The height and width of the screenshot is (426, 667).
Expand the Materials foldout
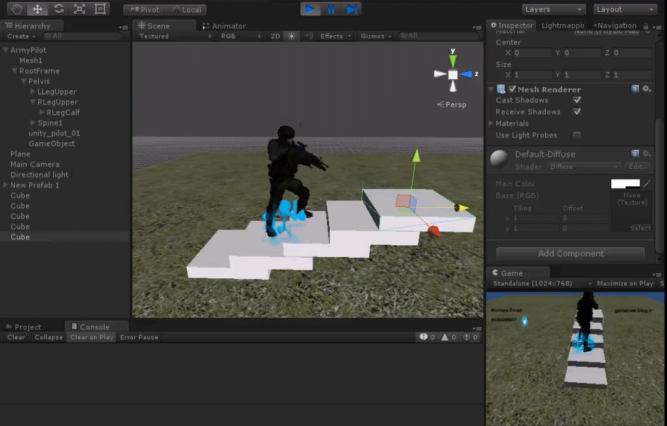click(x=491, y=123)
